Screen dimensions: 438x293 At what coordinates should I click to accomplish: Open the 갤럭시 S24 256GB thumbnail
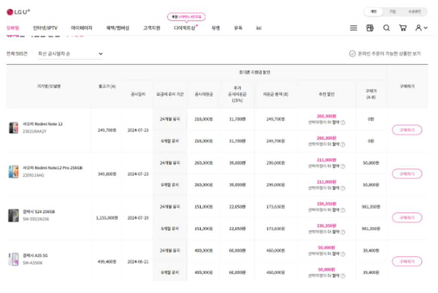13,216
